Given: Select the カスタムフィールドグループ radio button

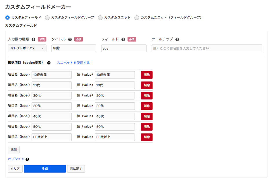Looking at the screenshot, I should [47, 18].
